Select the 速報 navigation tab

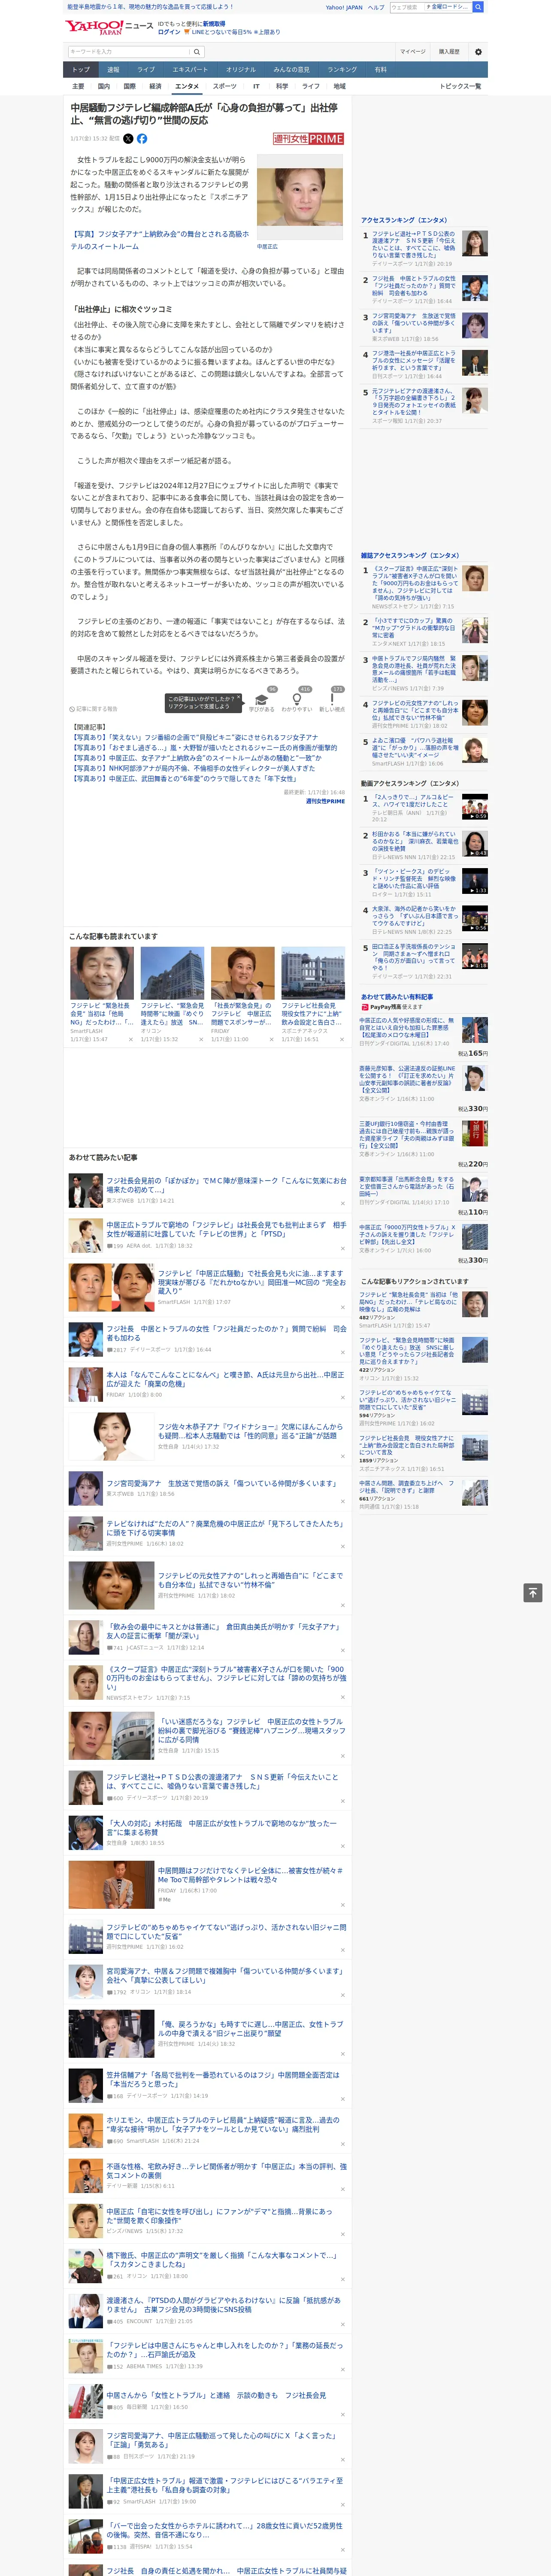point(113,70)
